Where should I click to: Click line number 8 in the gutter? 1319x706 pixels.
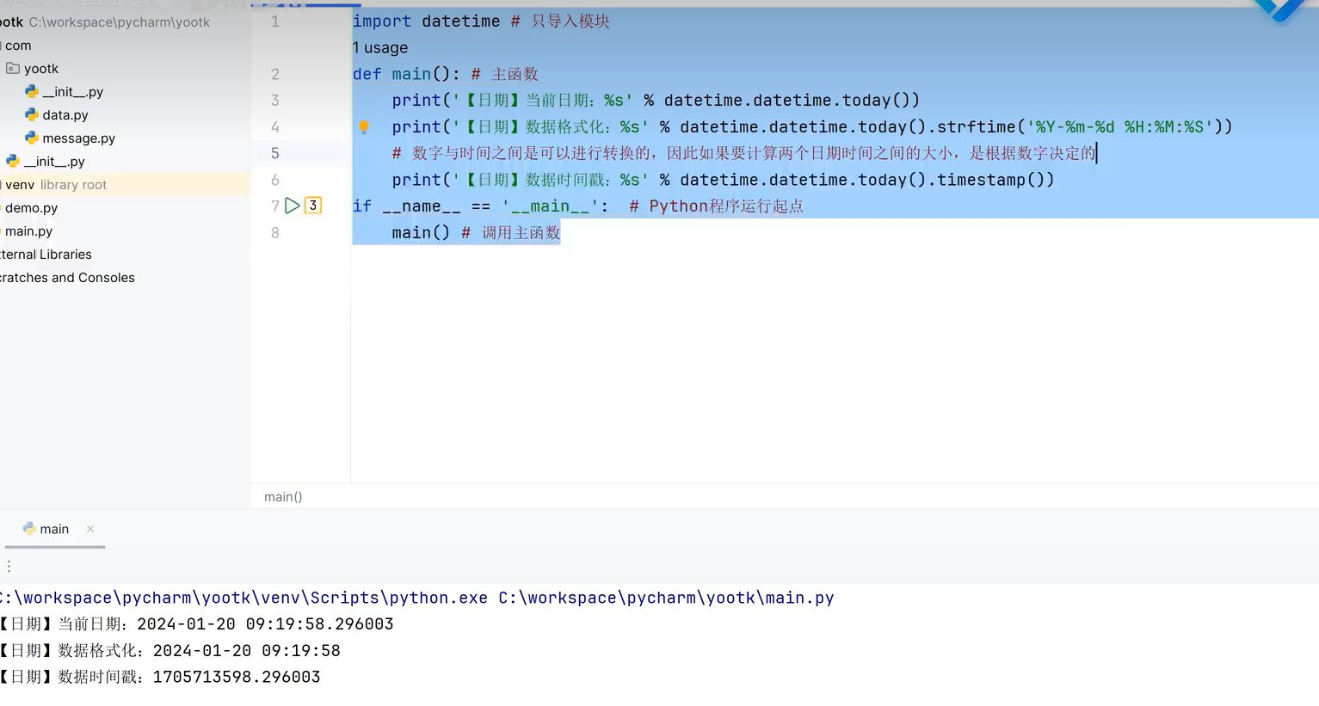[x=275, y=232]
